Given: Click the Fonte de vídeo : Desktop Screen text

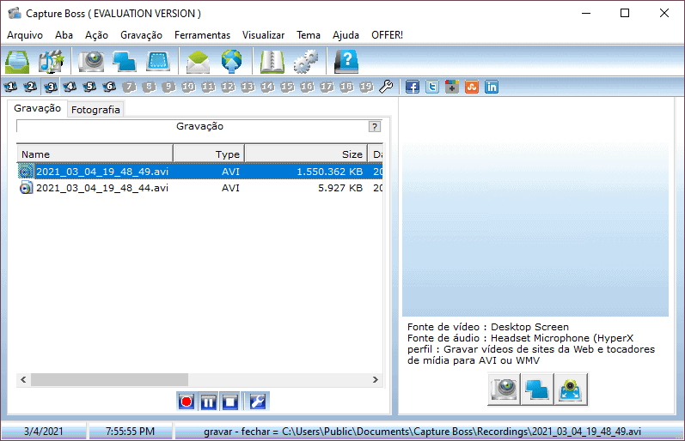Looking at the screenshot, I should 488,327.
